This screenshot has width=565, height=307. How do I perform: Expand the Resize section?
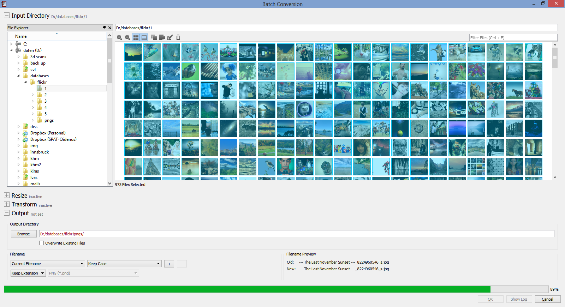click(x=6, y=195)
